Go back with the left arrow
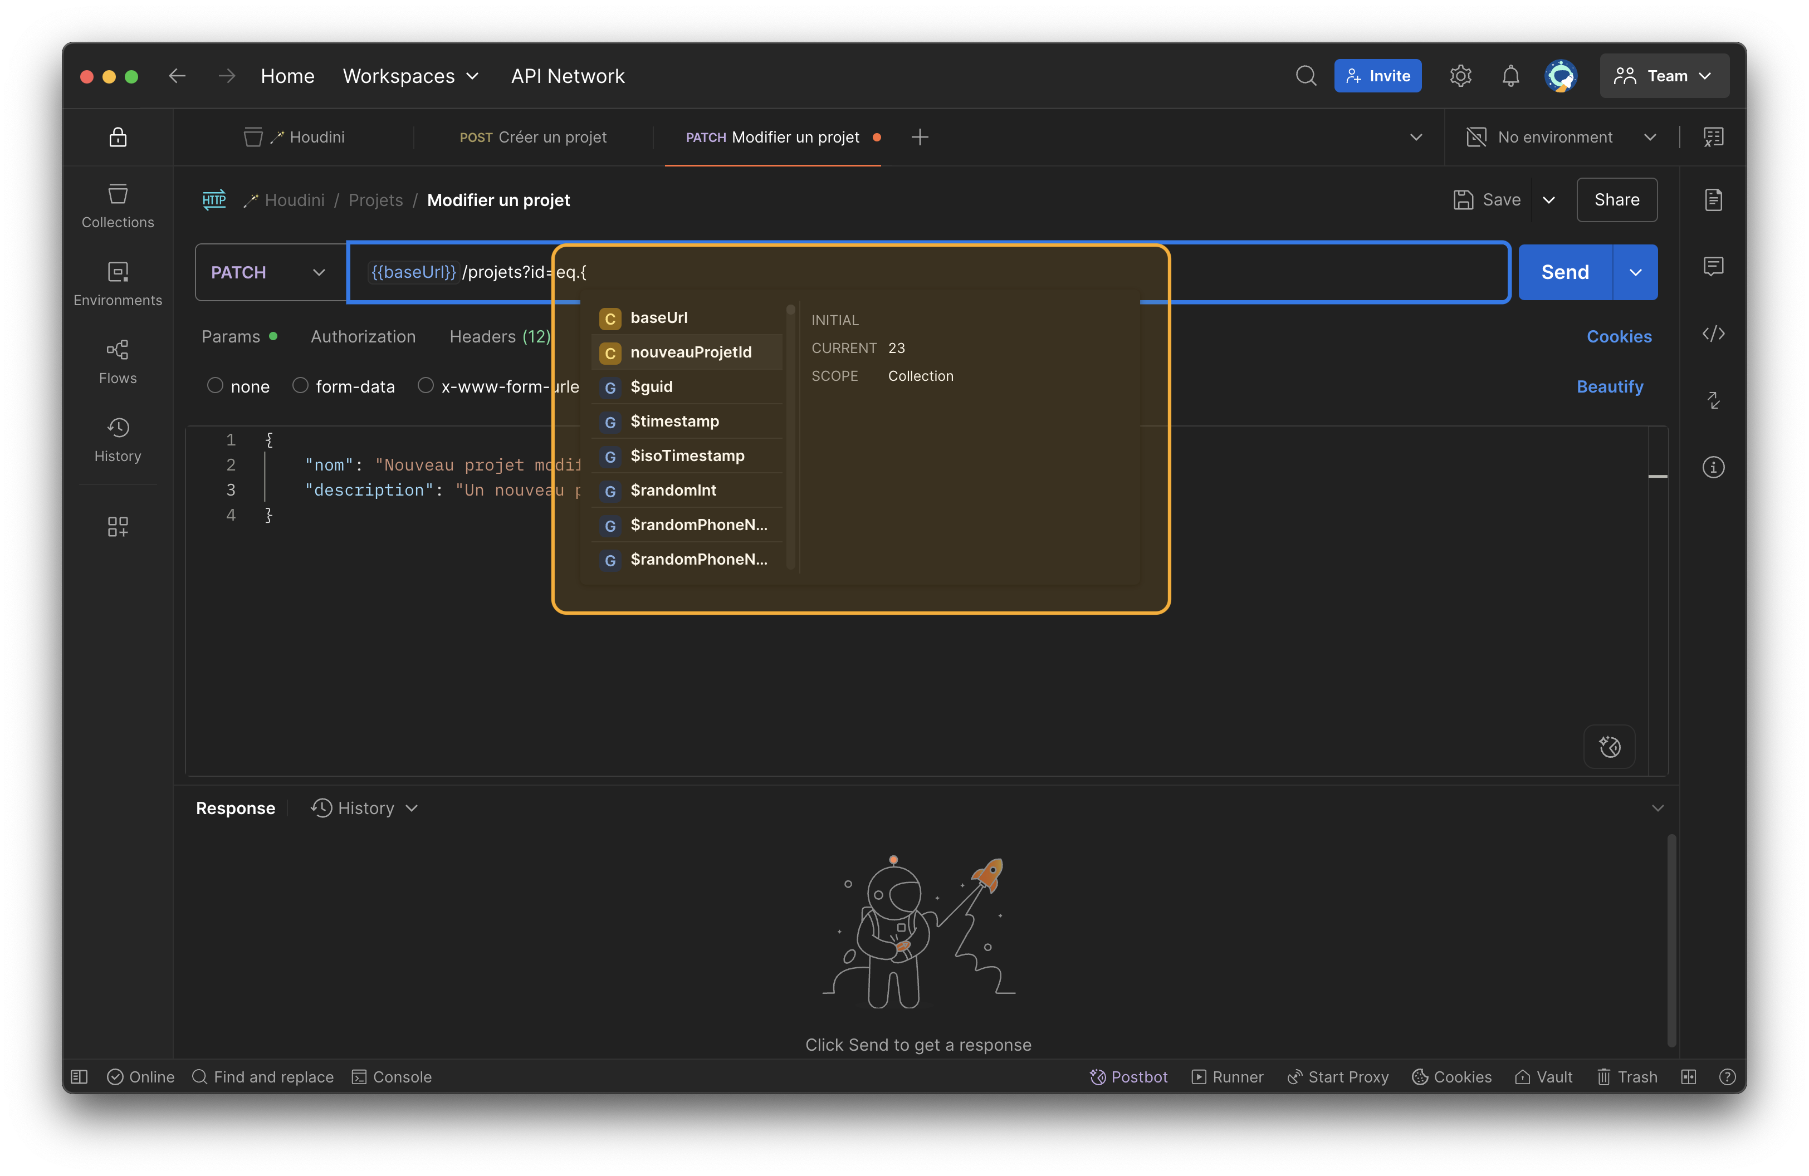The image size is (1809, 1176). click(177, 76)
